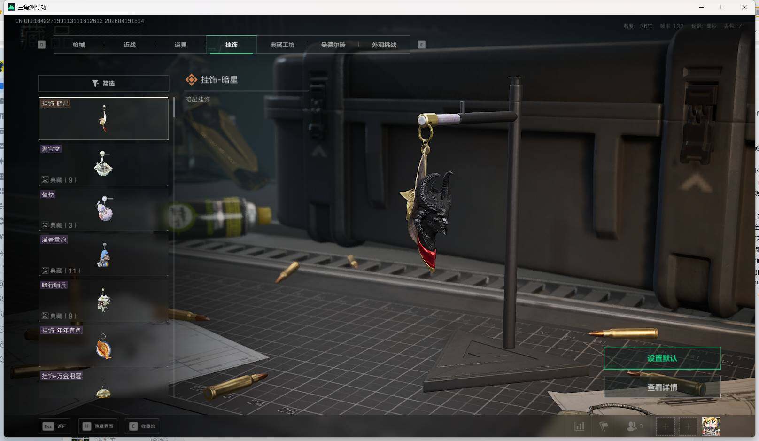
Task: Expand the 典藏 (11) collection under 崩岩重炮
Action: pos(62,271)
